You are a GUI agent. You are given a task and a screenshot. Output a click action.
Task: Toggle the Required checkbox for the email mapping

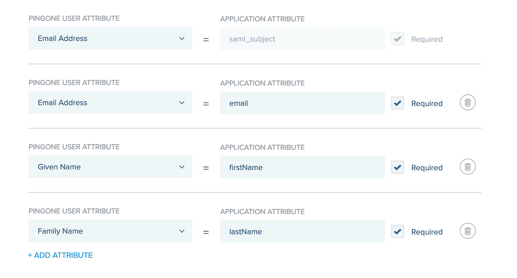pos(397,103)
